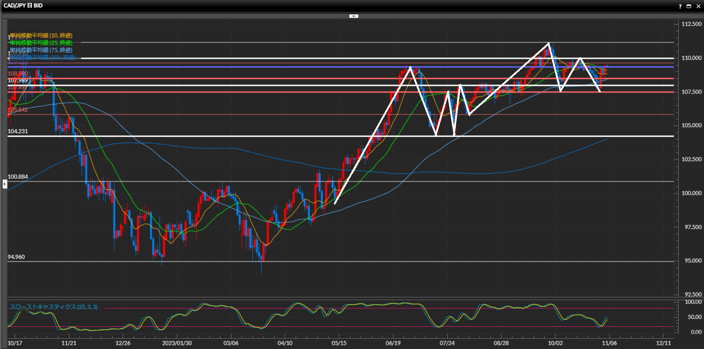Screen dimensions: 704x349
Task: Click the 105.842 thin red line label
Action: (x=18, y=110)
